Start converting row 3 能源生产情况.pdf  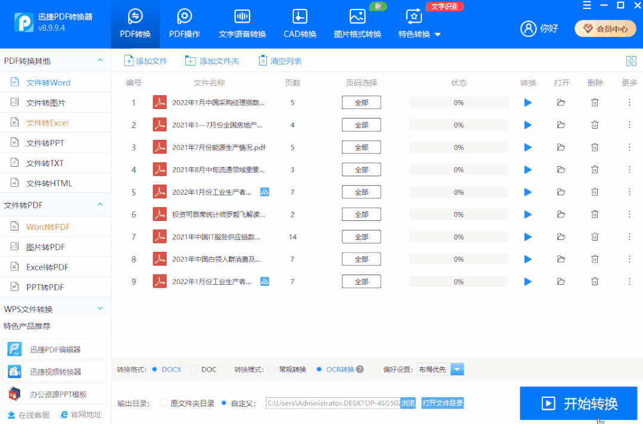point(528,148)
